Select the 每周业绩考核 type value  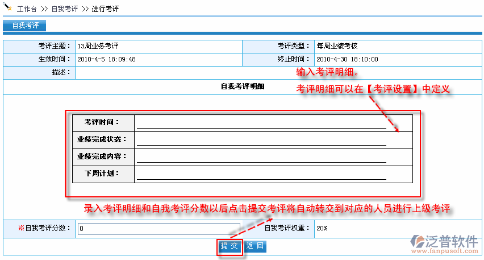point(337,47)
